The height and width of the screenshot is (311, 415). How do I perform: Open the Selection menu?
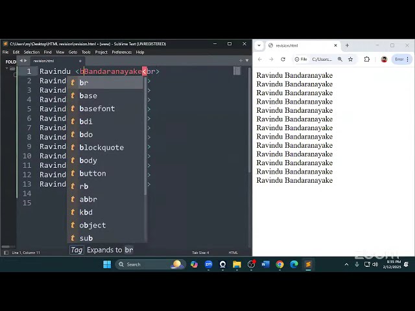[x=32, y=52]
